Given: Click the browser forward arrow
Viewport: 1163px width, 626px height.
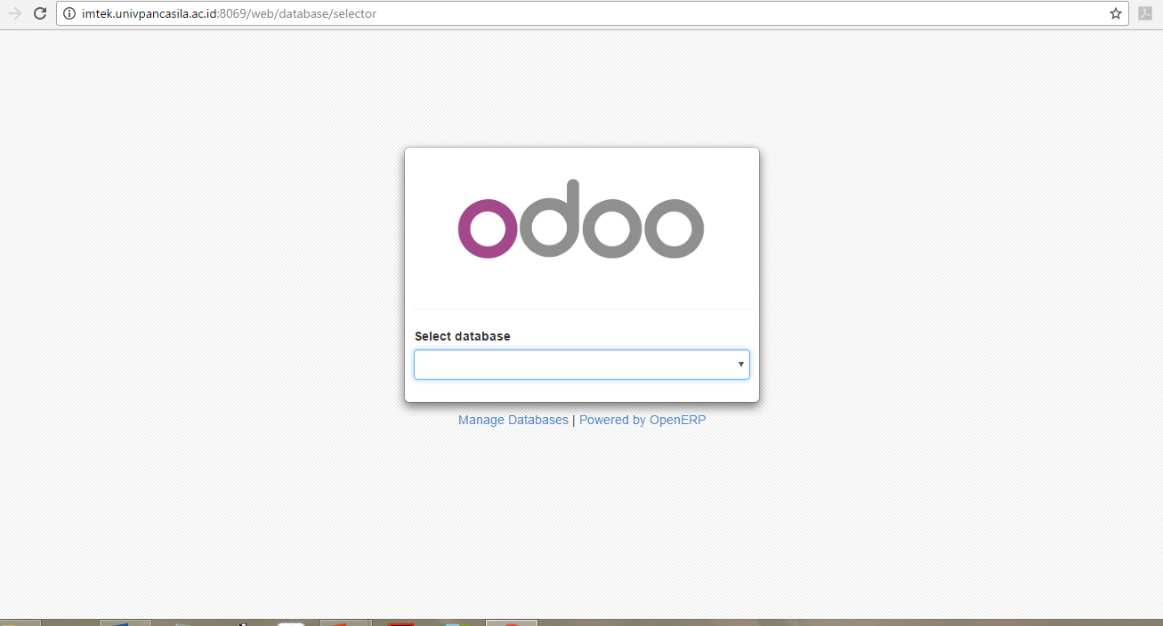Looking at the screenshot, I should point(15,13).
